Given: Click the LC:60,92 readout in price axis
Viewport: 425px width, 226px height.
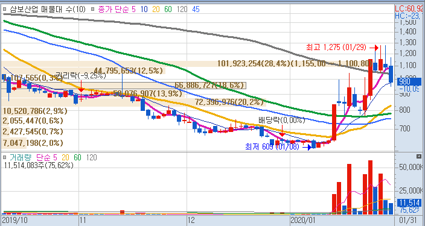Looking at the screenshot, I should [x=409, y=8].
